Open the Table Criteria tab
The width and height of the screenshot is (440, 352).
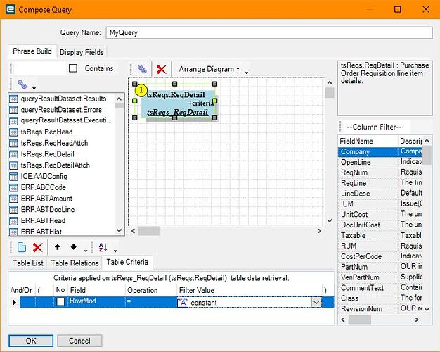pyautogui.click(x=127, y=262)
